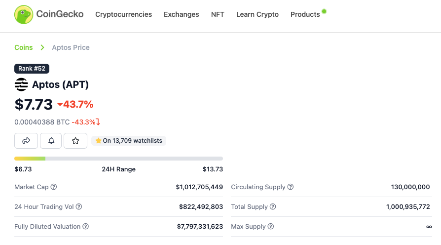441x245 pixels.
Task: Click the On 13,709 watchlists badge
Action: (129, 141)
